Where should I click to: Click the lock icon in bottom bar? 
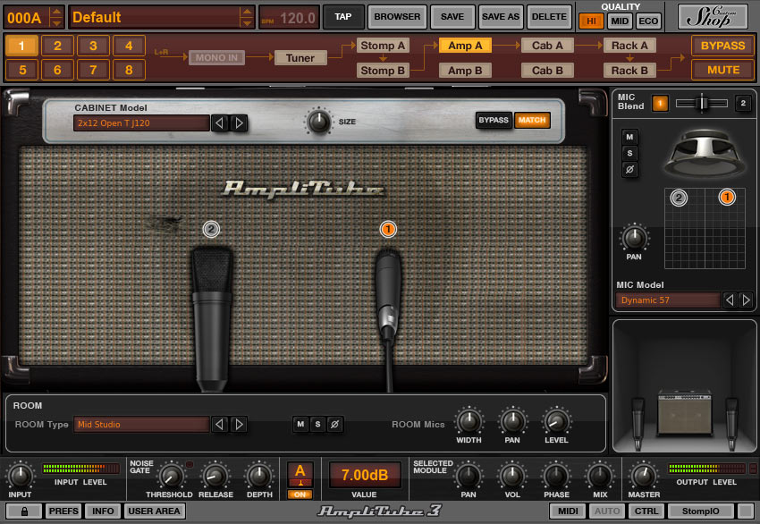24,511
